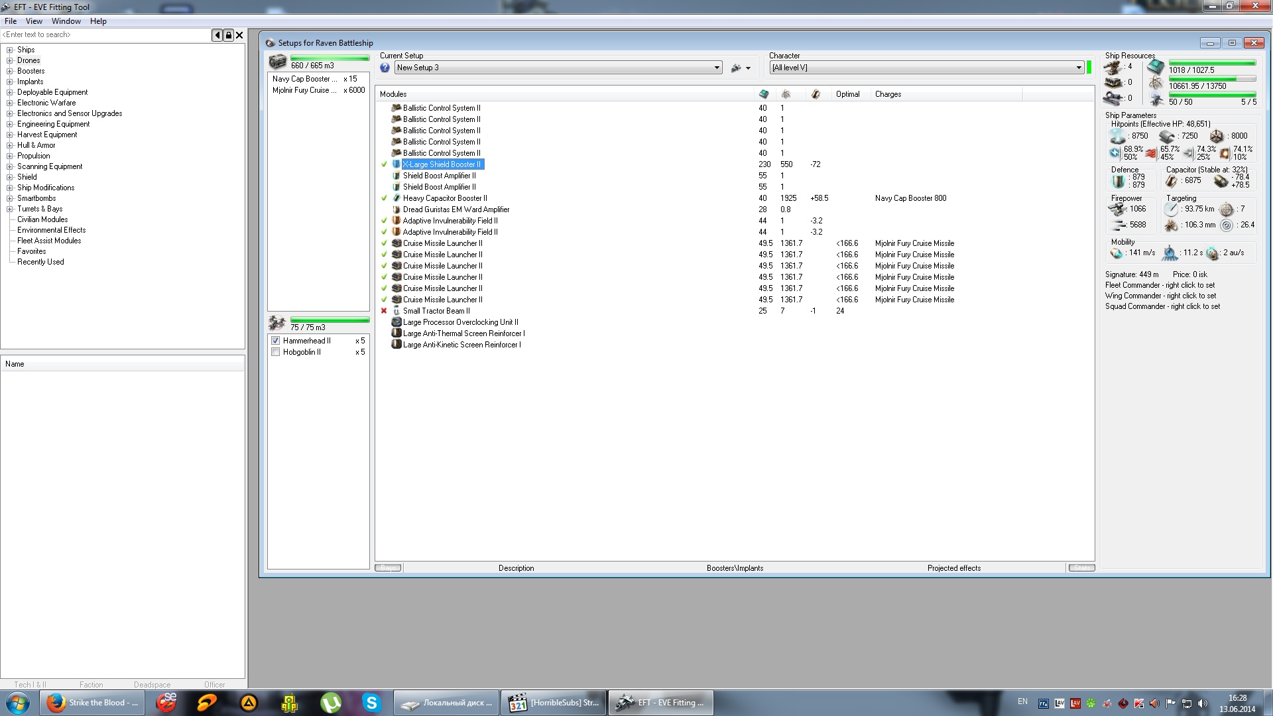Click the Defence shield icon
The height and width of the screenshot is (716, 1273).
tap(1119, 181)
